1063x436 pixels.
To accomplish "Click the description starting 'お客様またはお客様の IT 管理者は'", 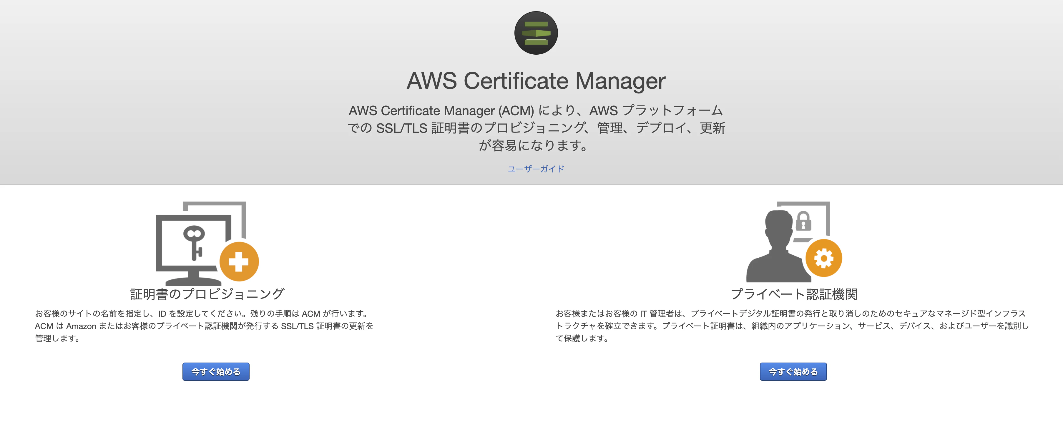I will click(792, 326).
